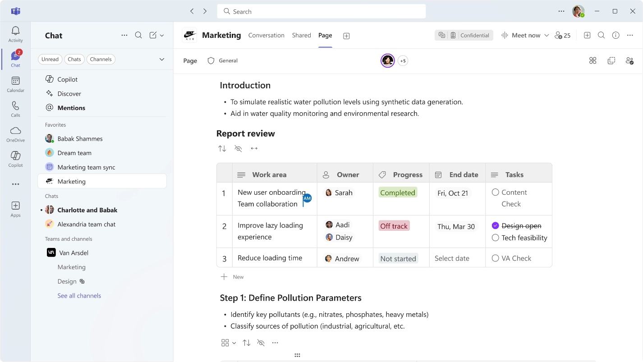Add a row with the New button

(232, 276)
